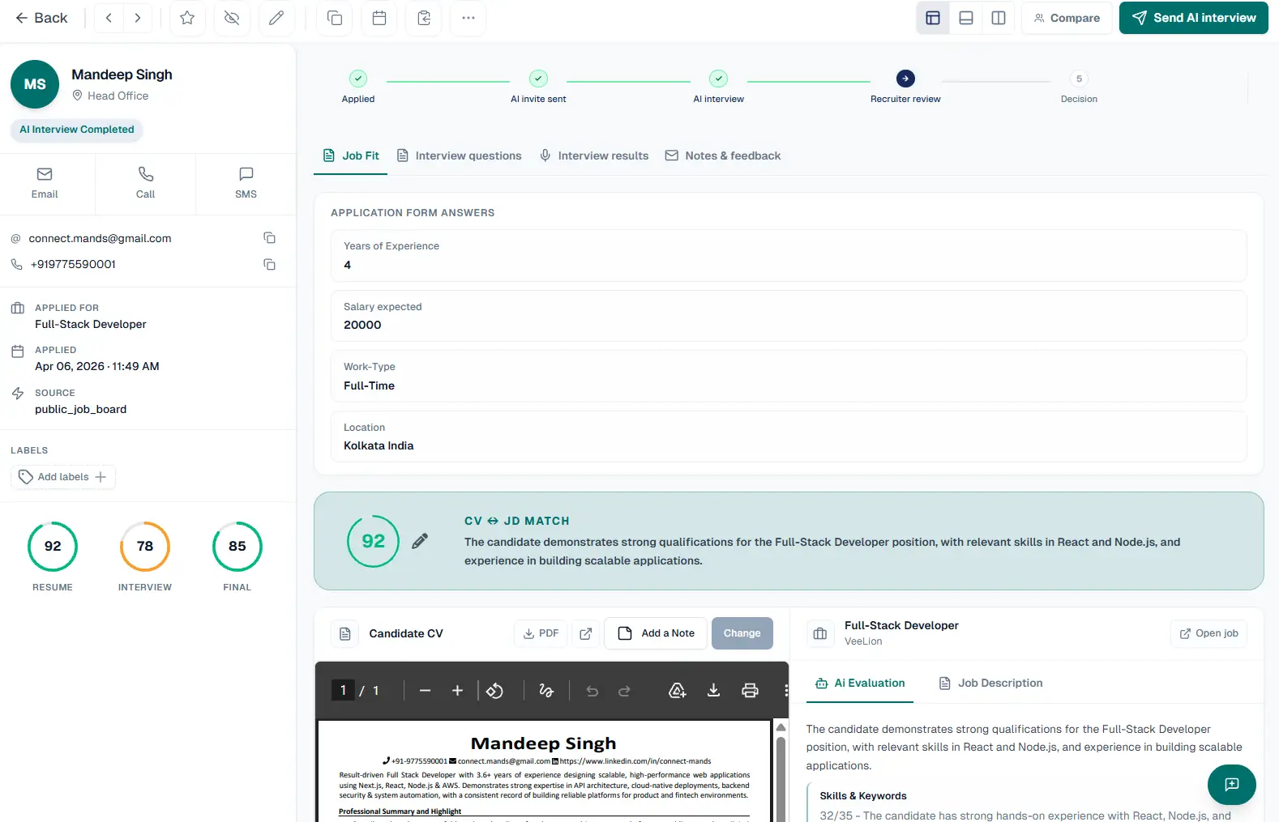The image size is (1279, 822).
Task: Copy the candidate phone number
Action: point(269,264)
